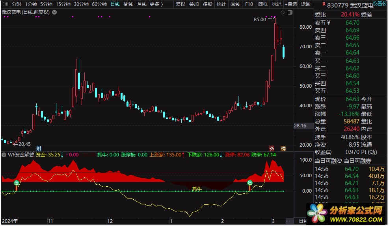
Task: Click the 当日可融券 label
Action: click(x=357, y=161)
